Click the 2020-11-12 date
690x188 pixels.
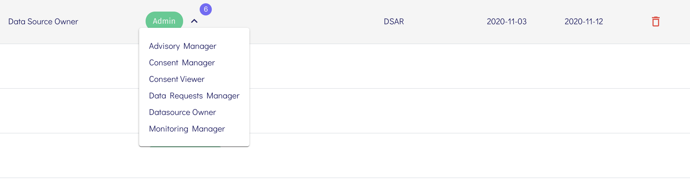point(584,22)
